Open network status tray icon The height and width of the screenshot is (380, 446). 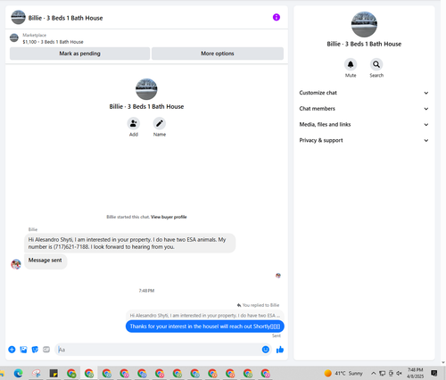(383, 373)
